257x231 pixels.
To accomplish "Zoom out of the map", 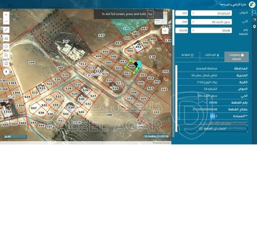I will [x=6, y=21].
